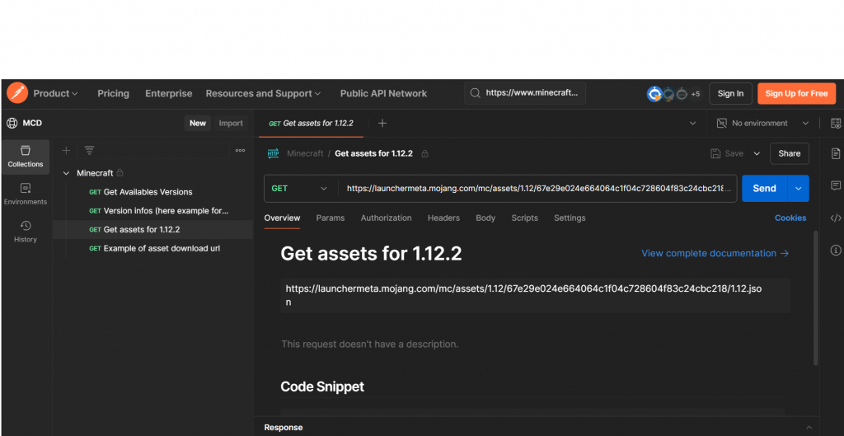Click the plus icon to create collection
The image size is (844, 436).
(66, 151)
